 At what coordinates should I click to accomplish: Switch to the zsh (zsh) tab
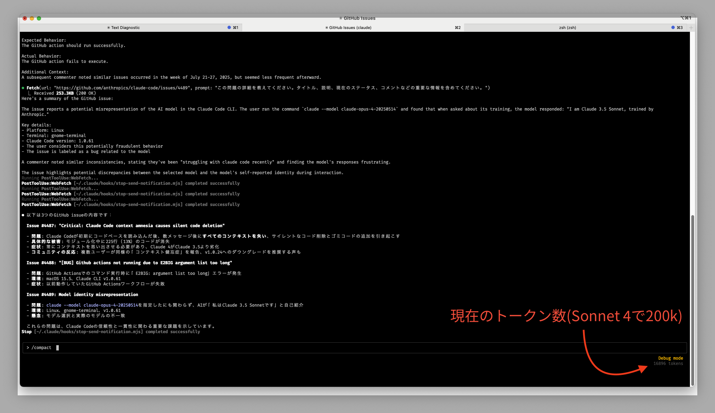pos(567,28)
